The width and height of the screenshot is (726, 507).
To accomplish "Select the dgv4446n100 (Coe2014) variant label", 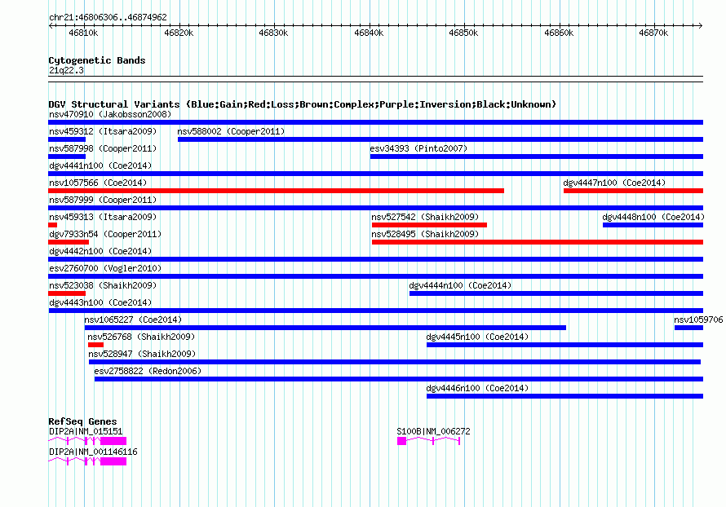I will 477,388.
